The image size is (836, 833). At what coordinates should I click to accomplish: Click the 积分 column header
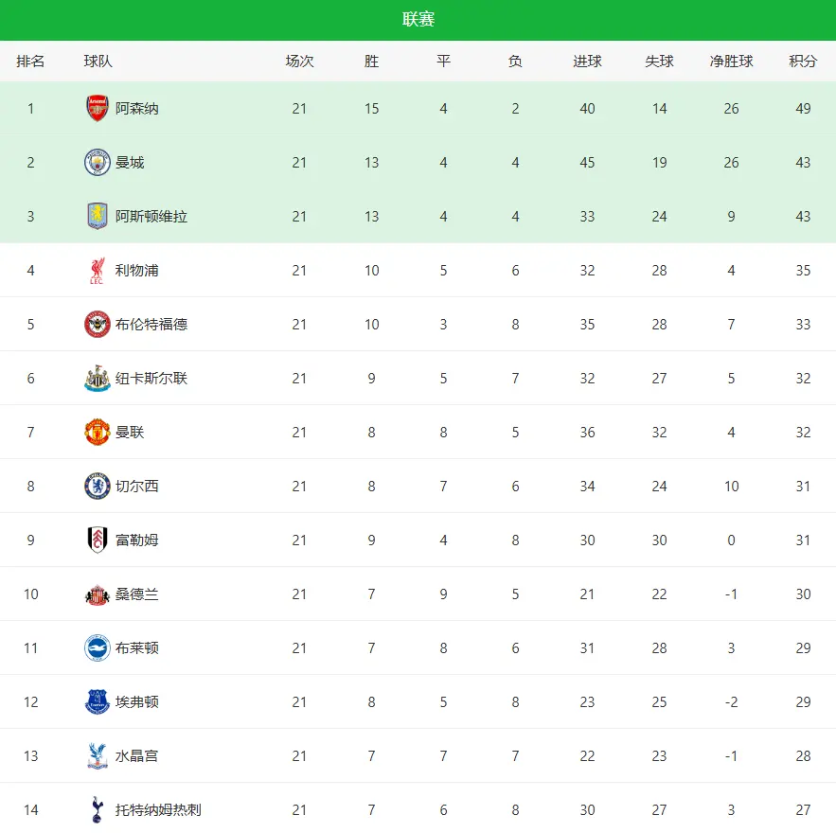pyautogui.click(x=803, y=62)
